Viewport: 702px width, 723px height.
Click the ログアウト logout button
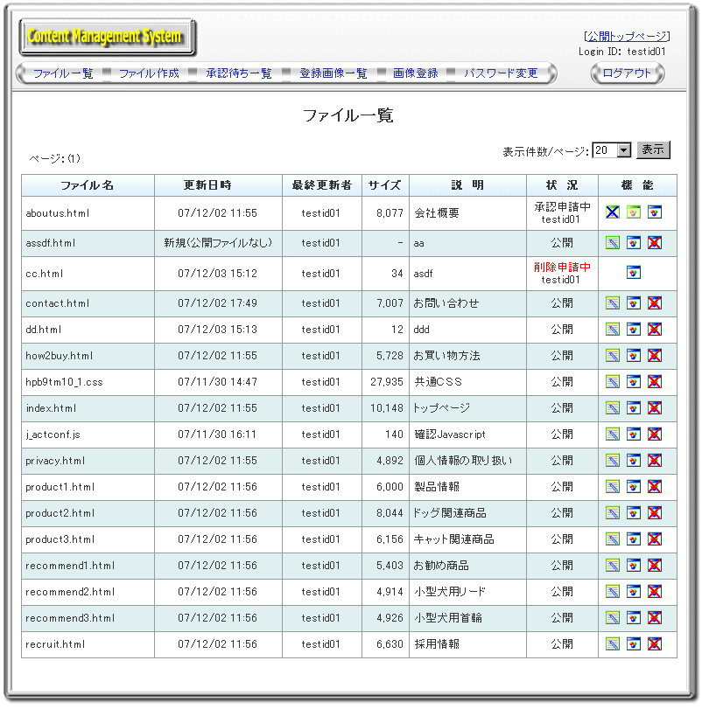coord(628,73)
